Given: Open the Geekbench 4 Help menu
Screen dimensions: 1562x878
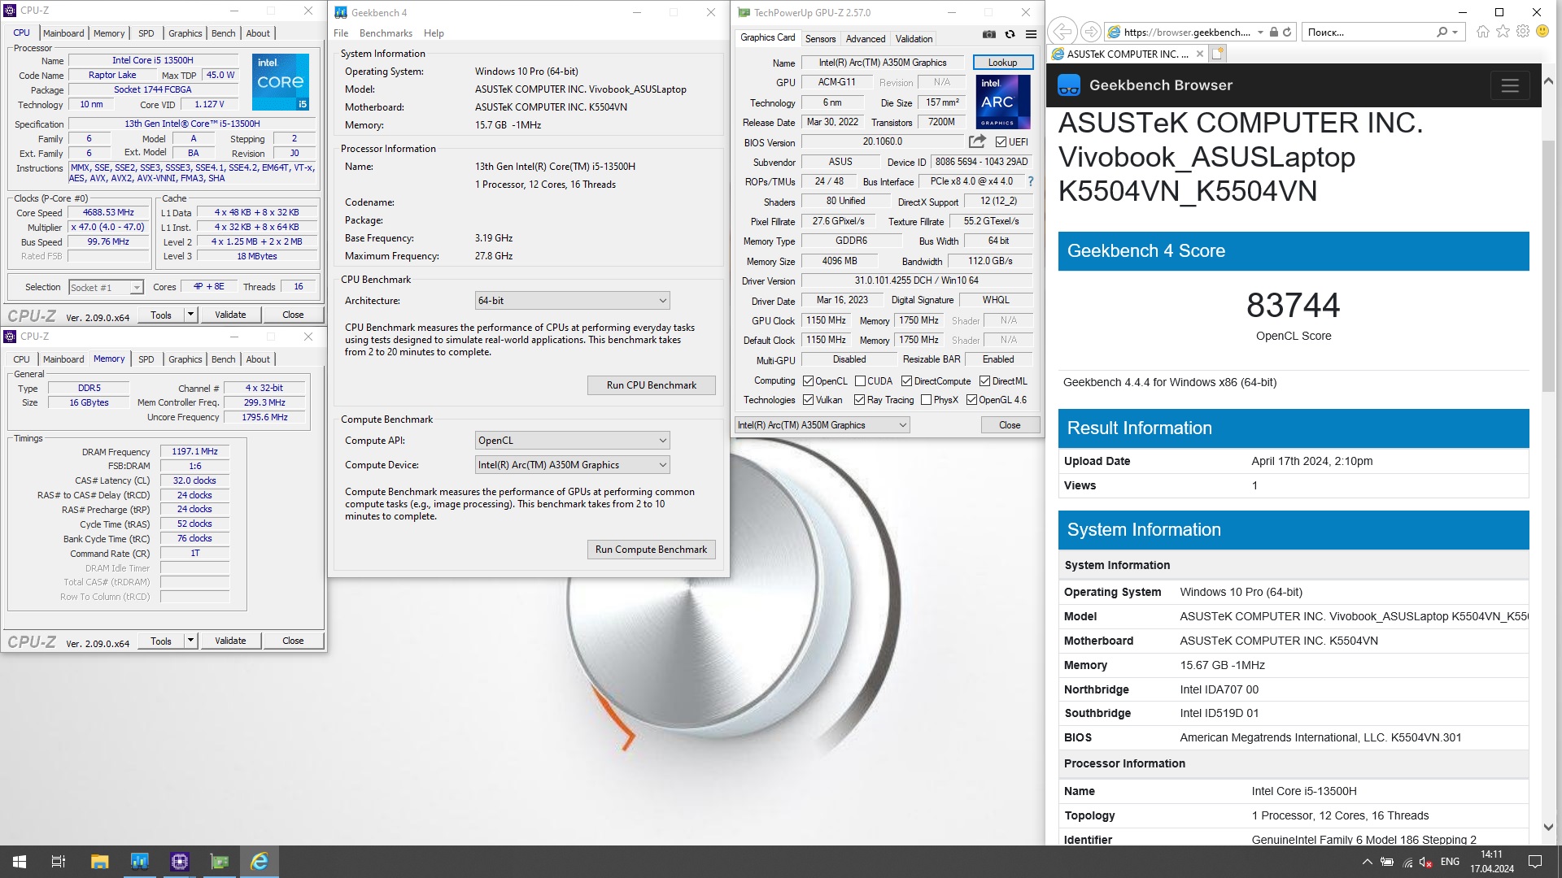Looking at the screenshot, I should tap(434, 33).
